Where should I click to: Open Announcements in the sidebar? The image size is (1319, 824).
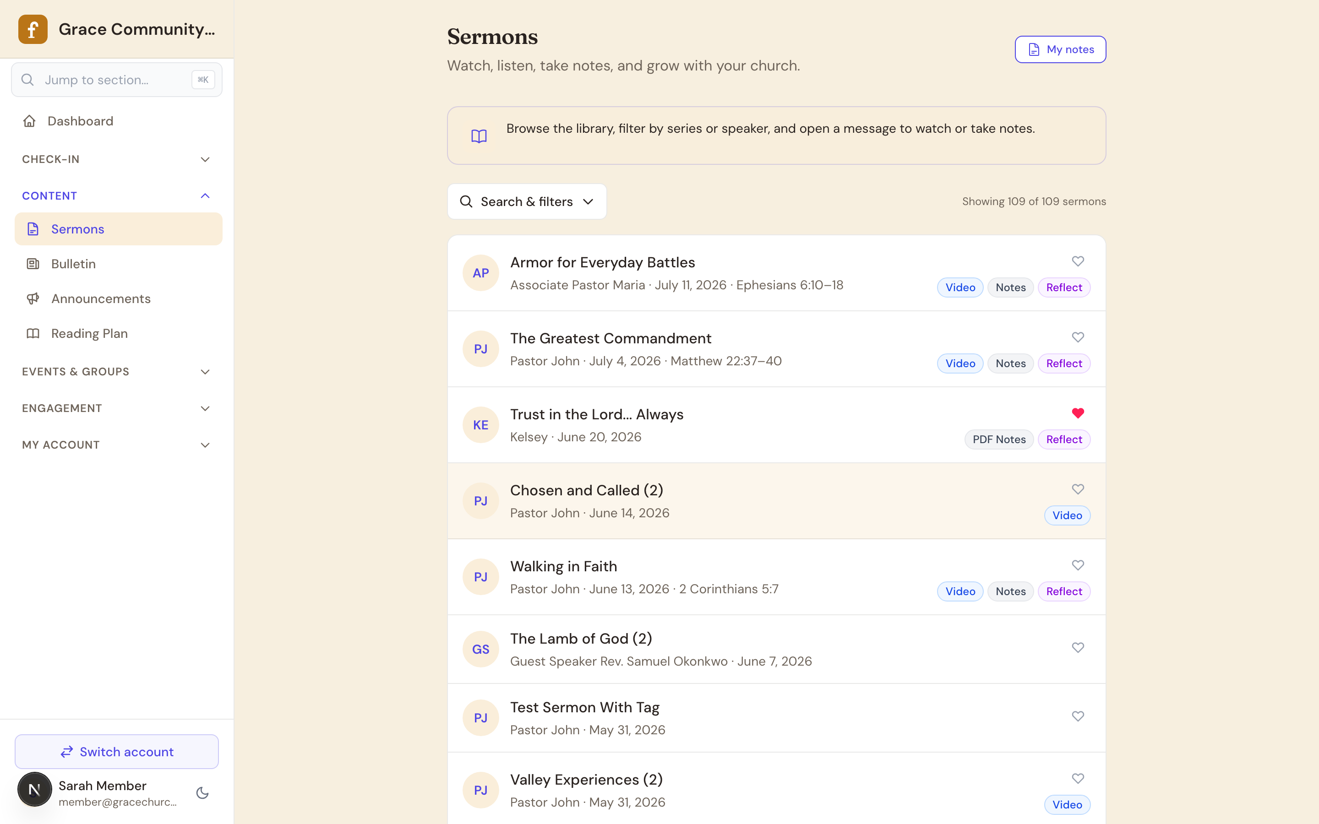coord(118,298)
